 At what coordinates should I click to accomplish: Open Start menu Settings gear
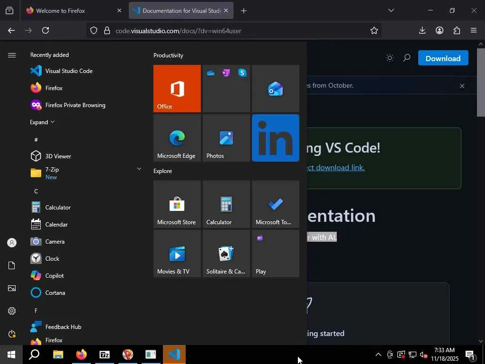click(12, 311)
